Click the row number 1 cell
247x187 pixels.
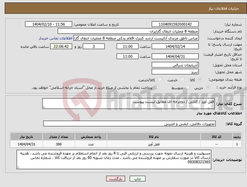coord(237,144)
